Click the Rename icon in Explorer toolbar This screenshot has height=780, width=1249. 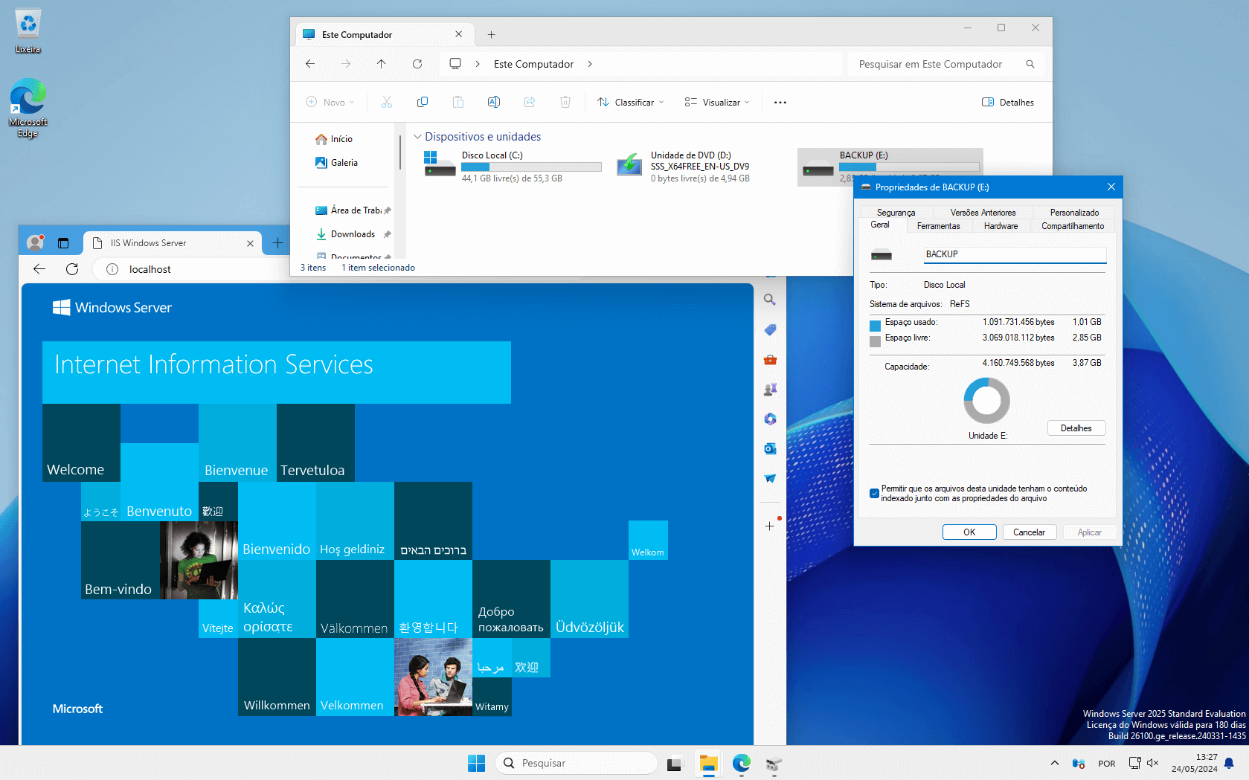pos(494,102)
